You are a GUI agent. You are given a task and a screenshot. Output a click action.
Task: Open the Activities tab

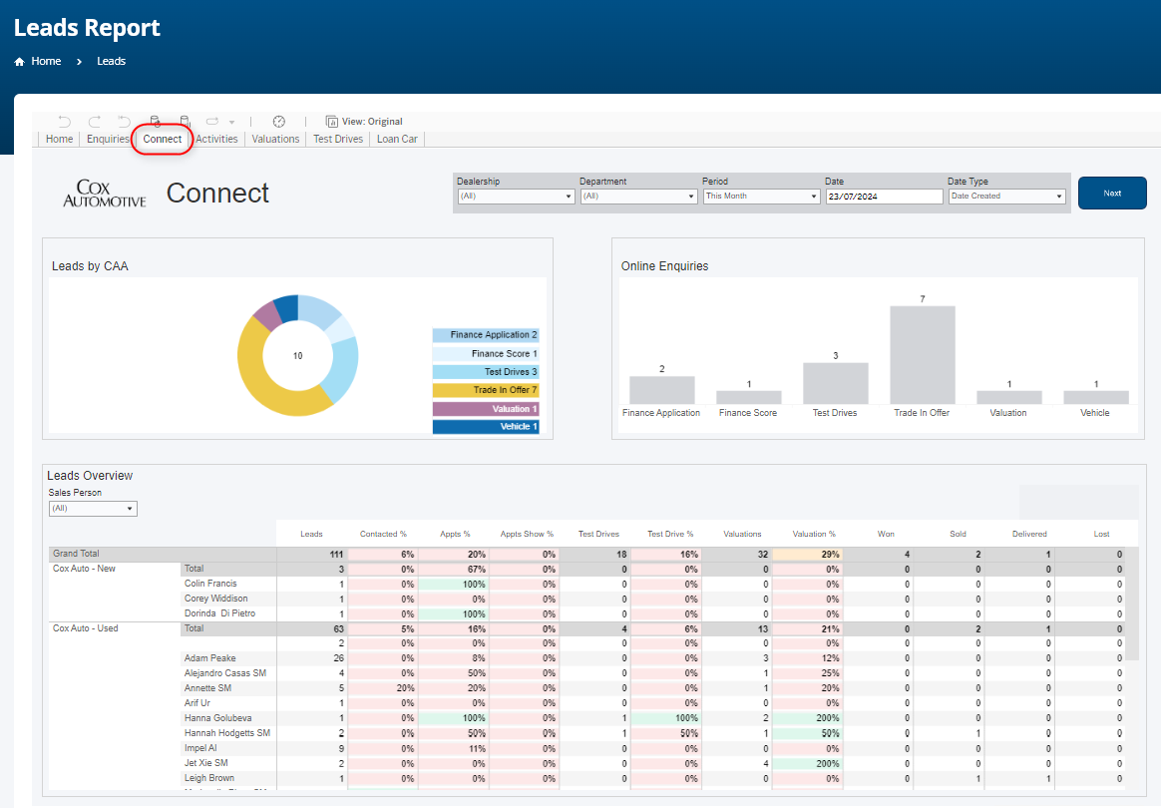pos(217,140)
